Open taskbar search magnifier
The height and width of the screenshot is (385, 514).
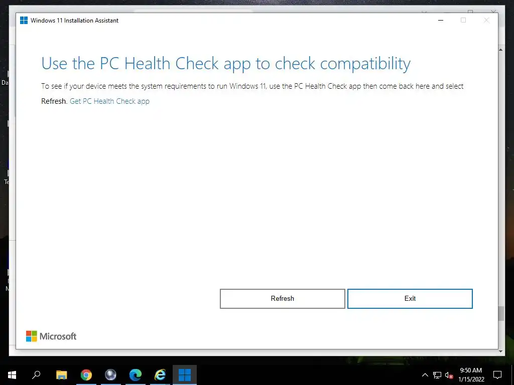coord(36,375)
